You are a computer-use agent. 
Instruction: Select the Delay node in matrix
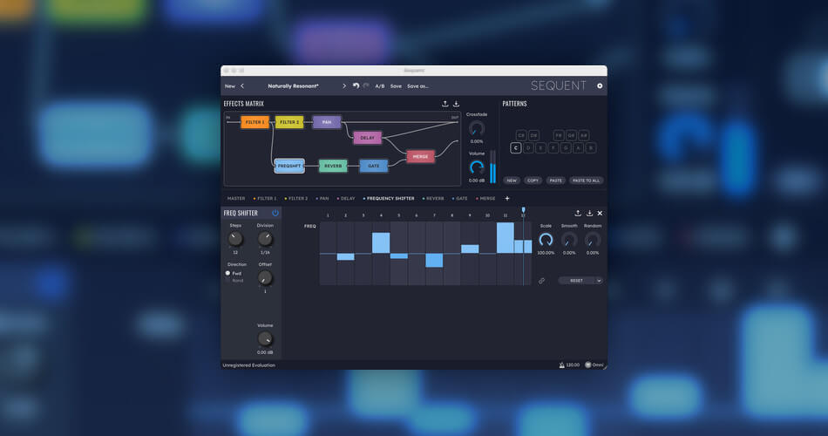[x=367, y=138]
